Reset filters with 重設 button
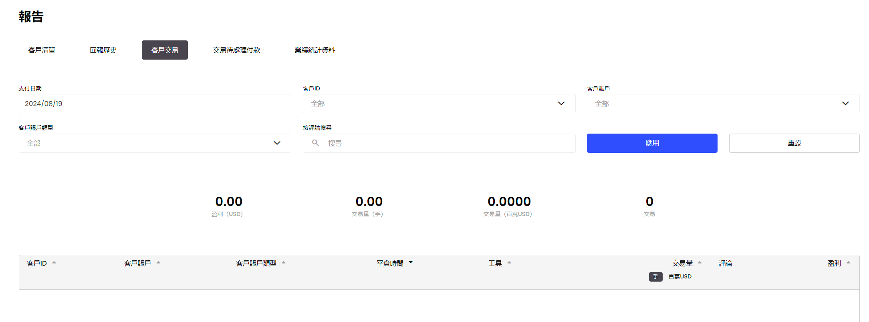The width and height of the screenshot is (869, 322). point(794,143)
